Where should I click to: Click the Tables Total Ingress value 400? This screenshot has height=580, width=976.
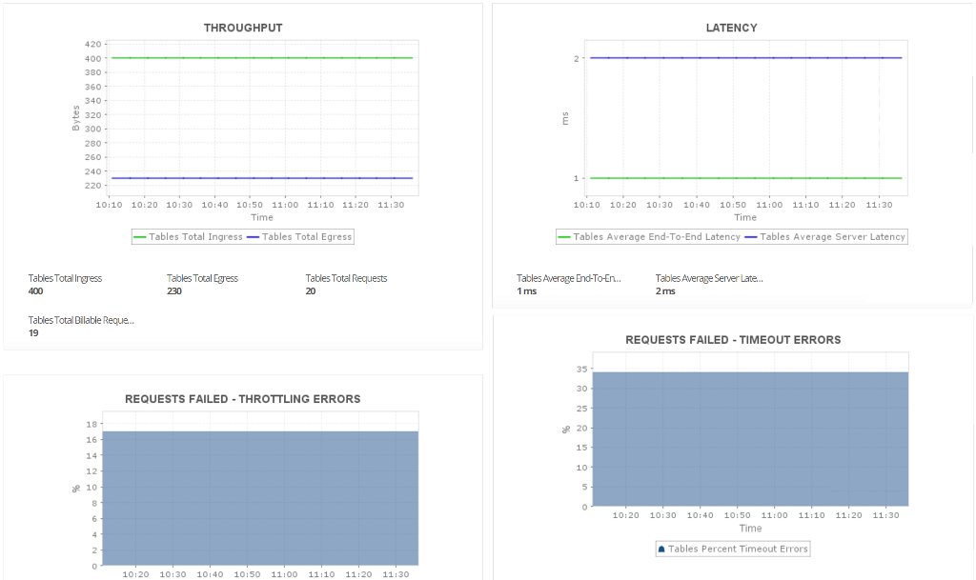35,290
